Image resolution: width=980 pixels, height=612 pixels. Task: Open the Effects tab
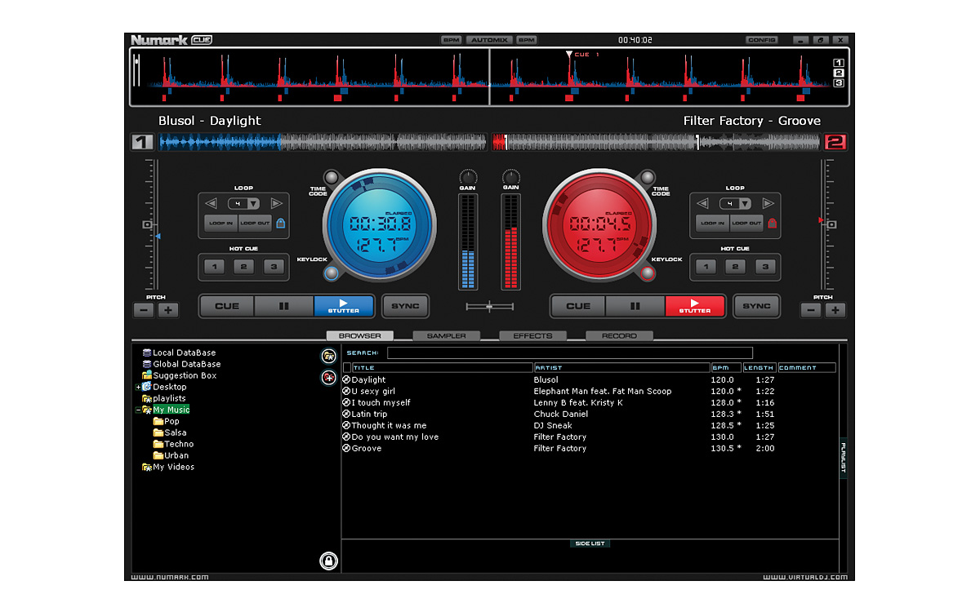coord(532,335)
